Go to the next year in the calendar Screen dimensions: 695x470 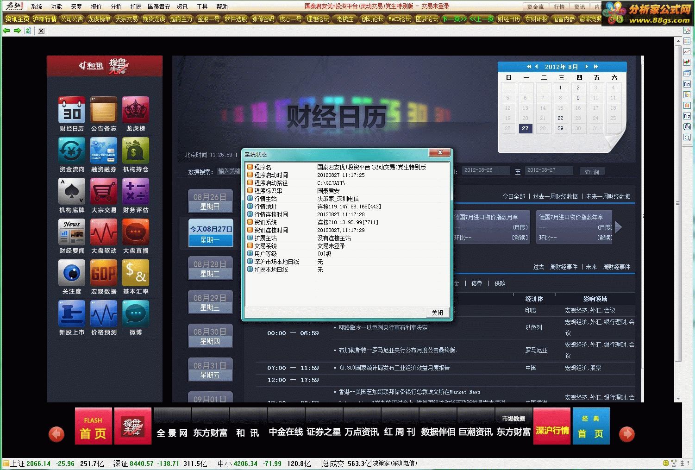pyautogui.click(x=596, y=67)
